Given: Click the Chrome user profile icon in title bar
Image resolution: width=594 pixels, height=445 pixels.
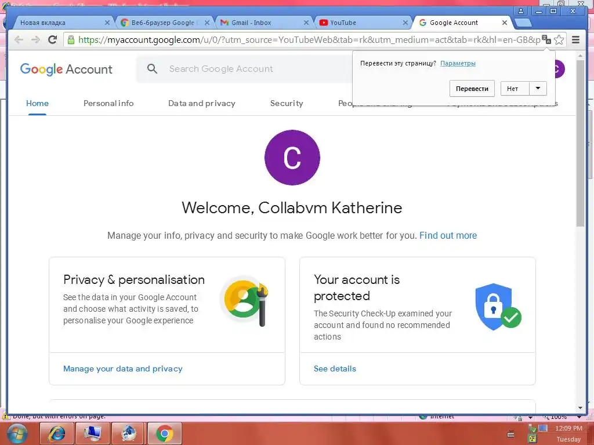Looking at the screenshot, I should [521, 11].
